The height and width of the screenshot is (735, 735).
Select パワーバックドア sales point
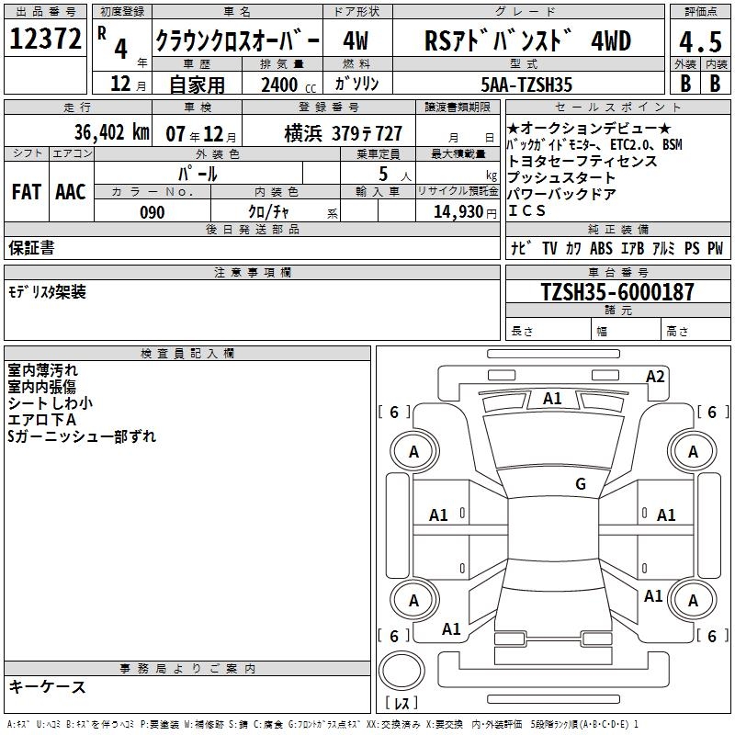(561, 194)
